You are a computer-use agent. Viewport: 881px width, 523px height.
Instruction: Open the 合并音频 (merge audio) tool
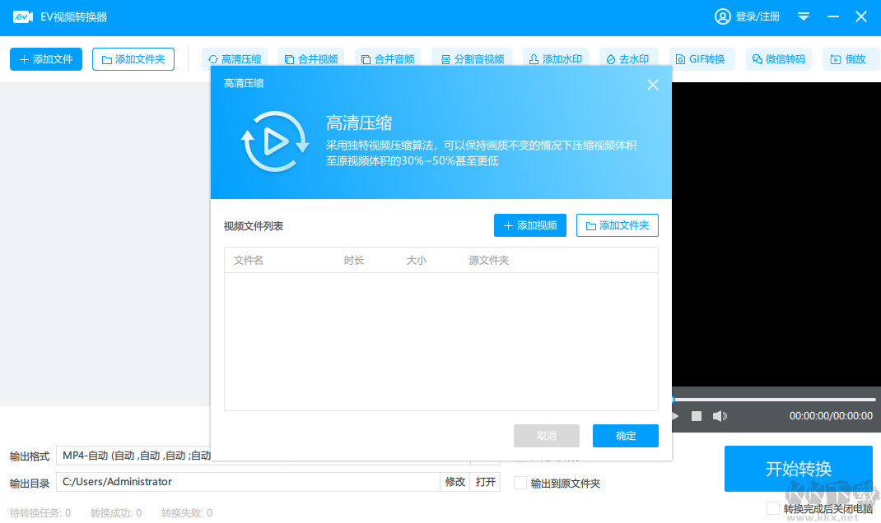pos(388,58)
